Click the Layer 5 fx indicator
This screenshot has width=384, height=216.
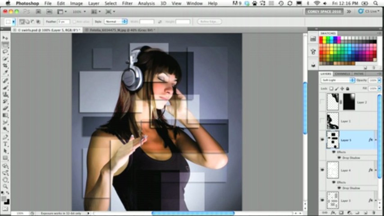370,140
